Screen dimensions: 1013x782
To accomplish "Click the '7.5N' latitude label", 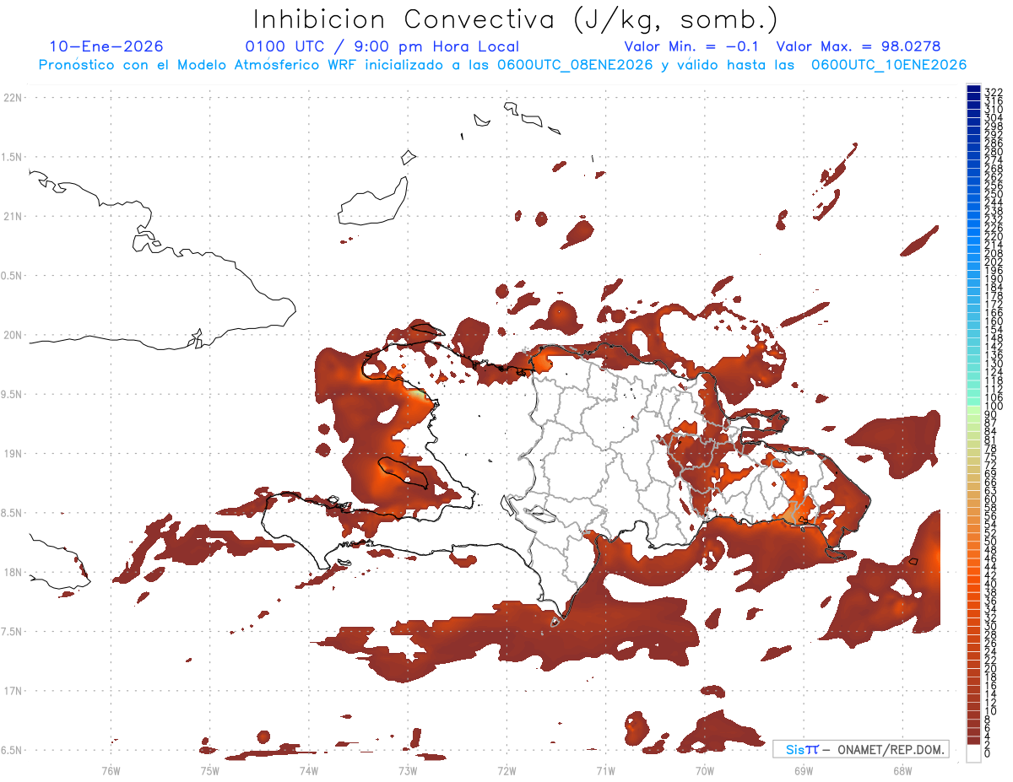I will (x=13, y=631).
